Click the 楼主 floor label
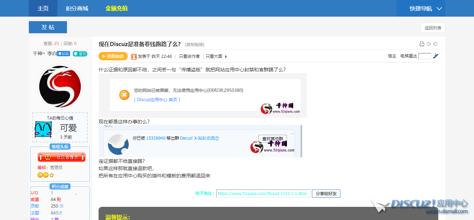Screen dimensions: 474x220 click(392, 56)
